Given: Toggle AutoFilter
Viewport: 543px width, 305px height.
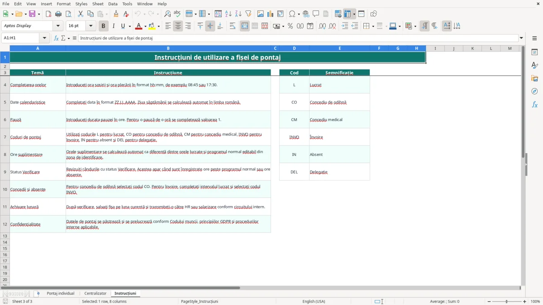Looking at the screenshot, I should pos(248,14).
